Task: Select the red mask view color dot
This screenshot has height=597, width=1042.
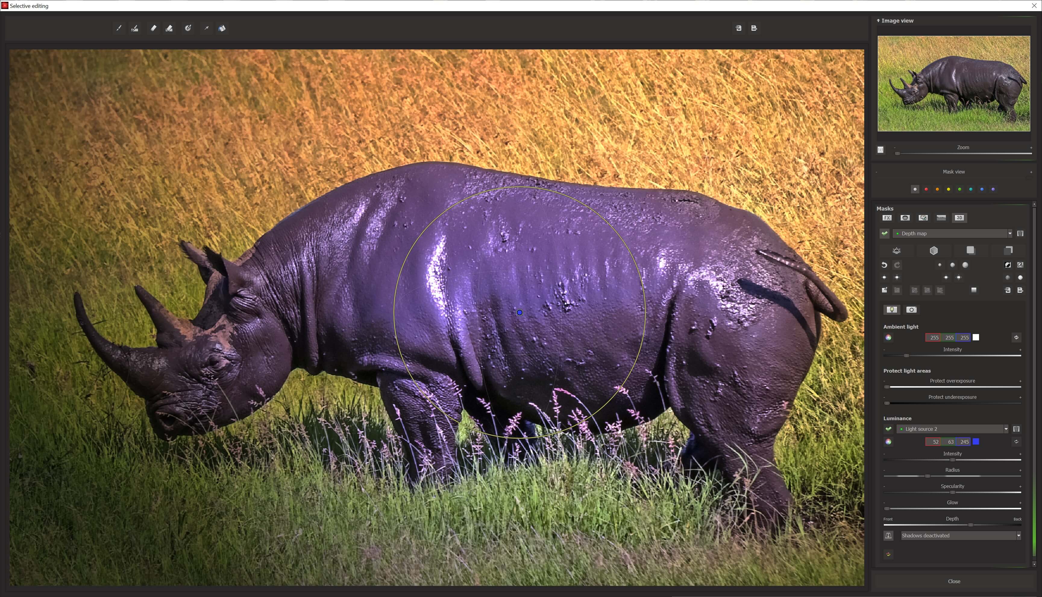Action: [926, 189]
